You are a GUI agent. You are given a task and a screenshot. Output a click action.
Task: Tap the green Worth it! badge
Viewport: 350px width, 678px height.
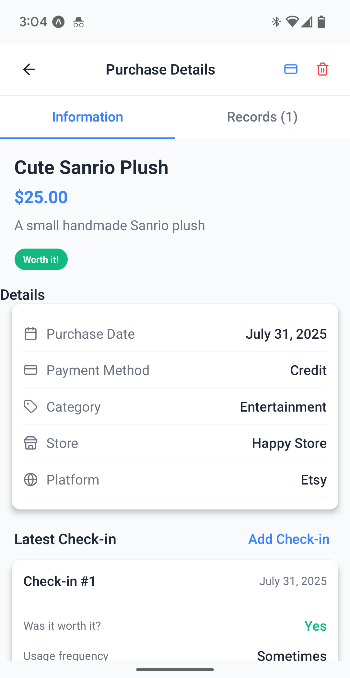pos(41,259)
